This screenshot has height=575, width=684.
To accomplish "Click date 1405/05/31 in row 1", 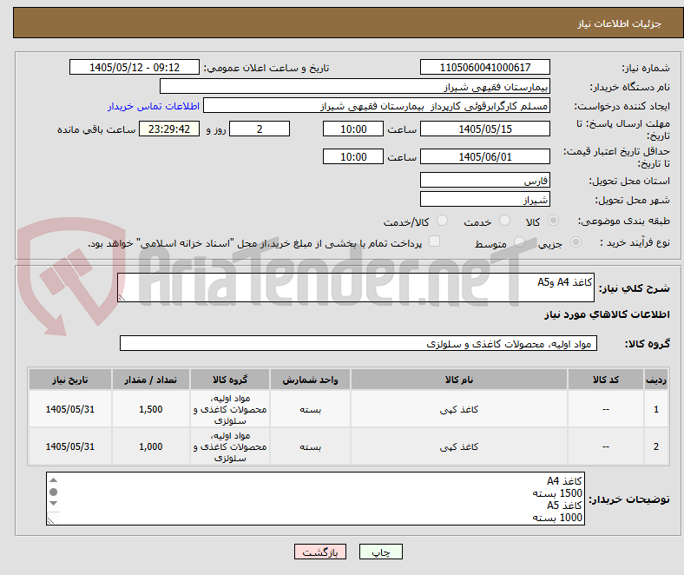I will [69, 409].
